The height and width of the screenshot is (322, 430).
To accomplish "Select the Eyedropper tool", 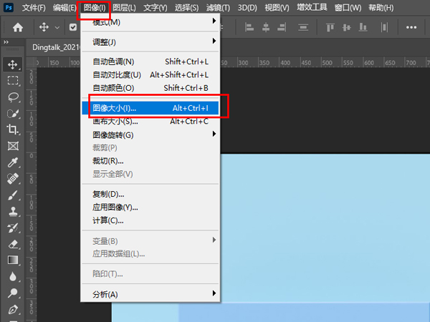I will tap(12, 162).
